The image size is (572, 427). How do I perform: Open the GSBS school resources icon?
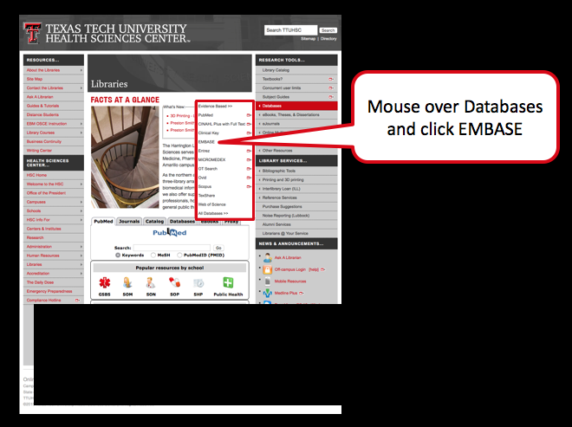click(104, 282)
